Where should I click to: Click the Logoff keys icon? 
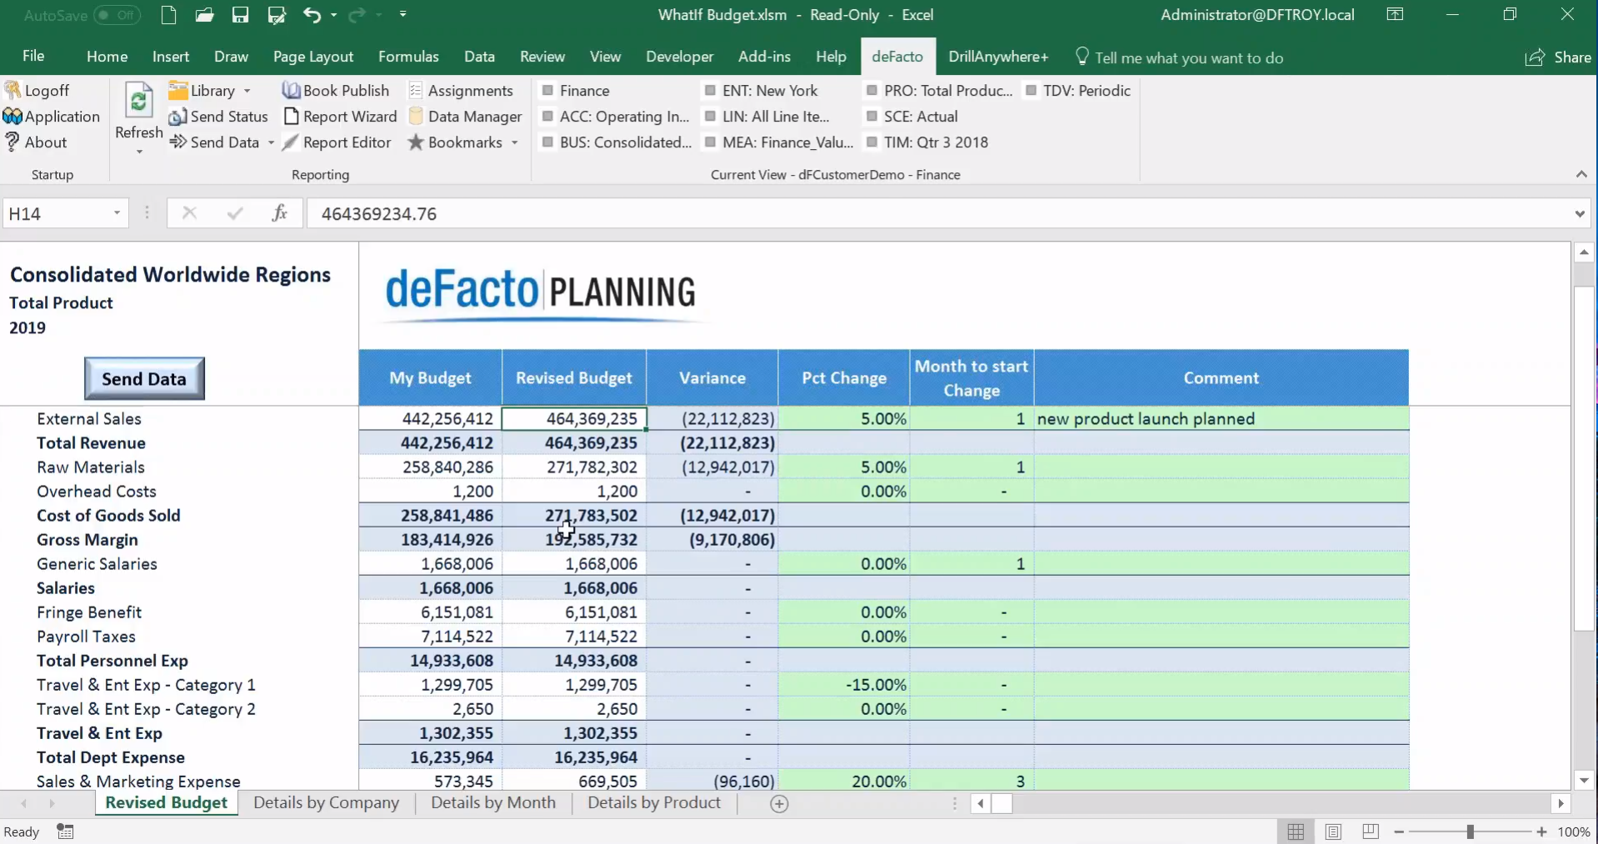(12, 90)
